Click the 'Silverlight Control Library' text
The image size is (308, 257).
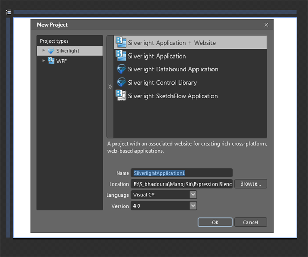(x=162, y=83)
